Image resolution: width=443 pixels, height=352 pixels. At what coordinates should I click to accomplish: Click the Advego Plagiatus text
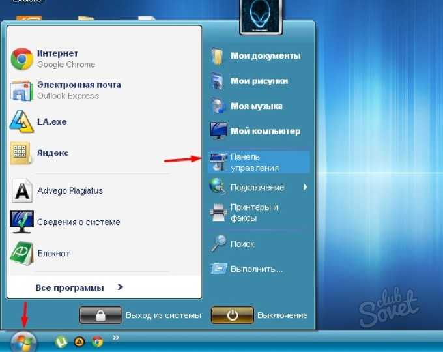(x=70, y=191)
